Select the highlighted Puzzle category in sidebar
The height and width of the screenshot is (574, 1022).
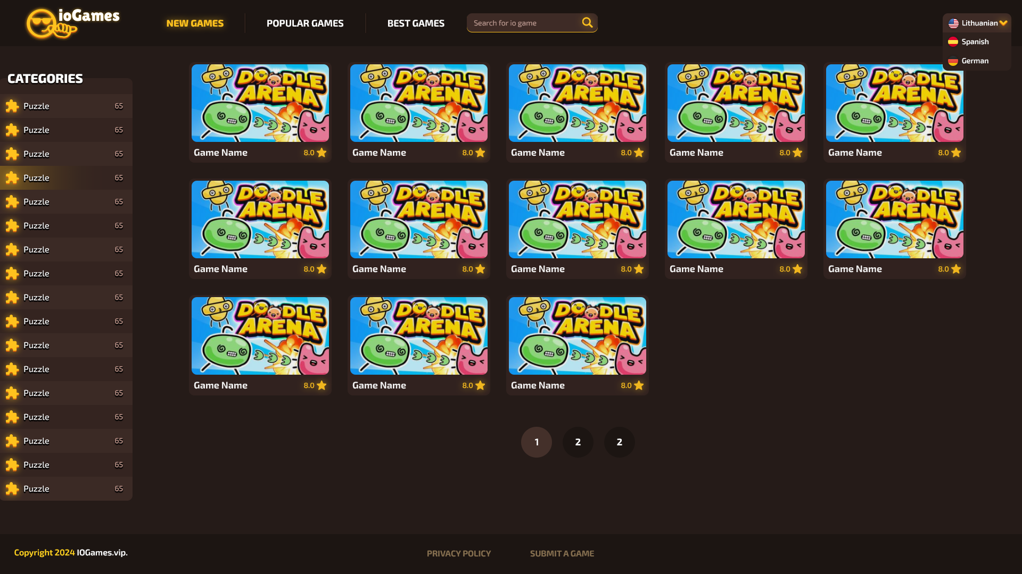tap(36, 178)
